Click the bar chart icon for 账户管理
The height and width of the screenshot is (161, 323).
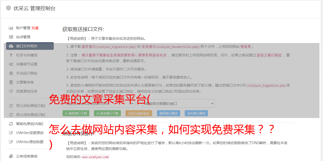(x=11, y=28)
